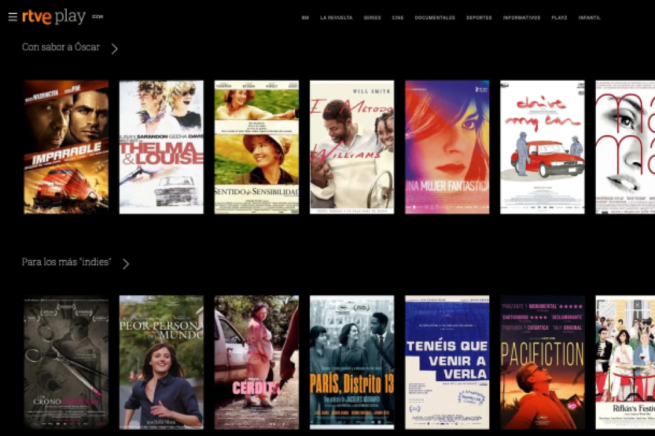Viewport: 655px width, 436px height.
Task: Open the hamburger menu icon
Action: [13, 17]
